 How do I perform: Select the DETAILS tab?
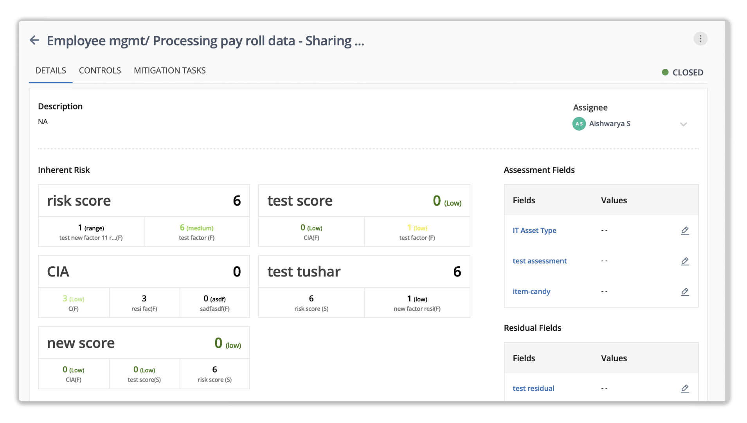(x=50, y=70)
